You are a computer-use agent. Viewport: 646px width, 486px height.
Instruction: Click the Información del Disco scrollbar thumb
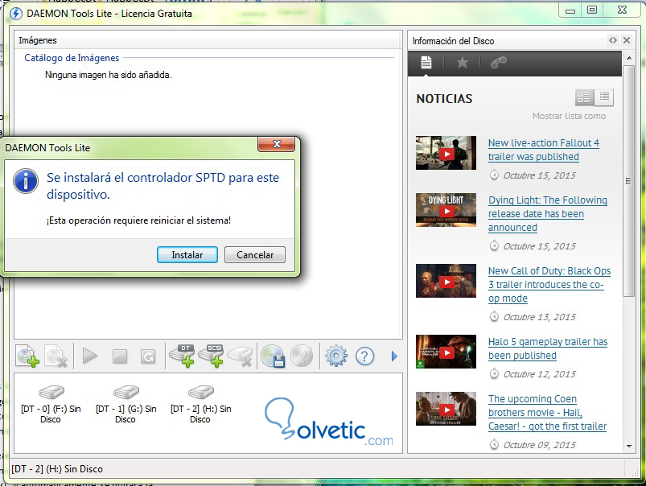click(x=628, y=180)
